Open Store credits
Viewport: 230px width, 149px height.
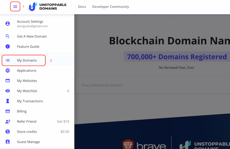pyautogui.click(x=37, y=132)
